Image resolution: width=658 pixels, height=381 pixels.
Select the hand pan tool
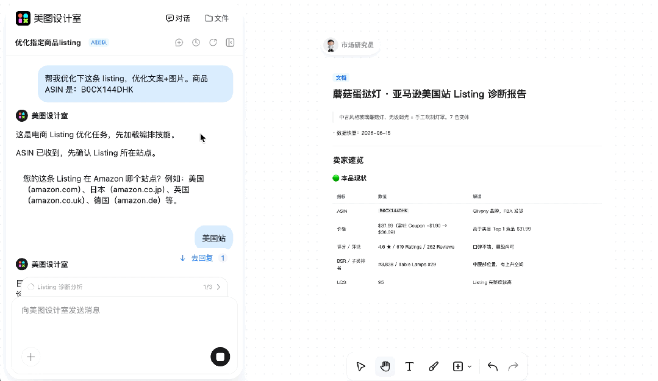tap(385, 366)
